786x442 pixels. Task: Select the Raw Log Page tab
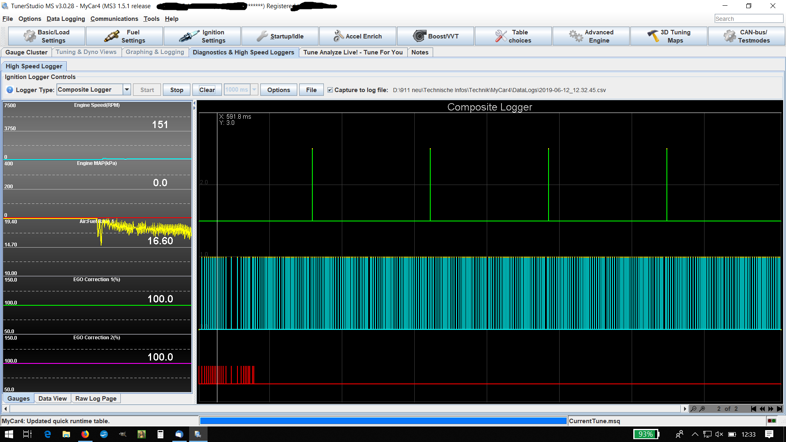pyautogui.click(x=96, y=399)
